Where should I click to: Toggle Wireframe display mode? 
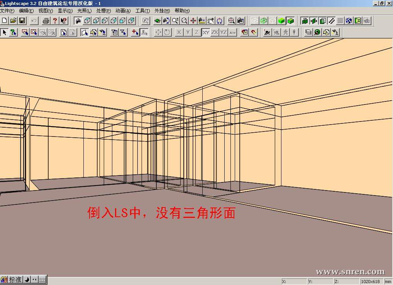(x=255, y=20)
